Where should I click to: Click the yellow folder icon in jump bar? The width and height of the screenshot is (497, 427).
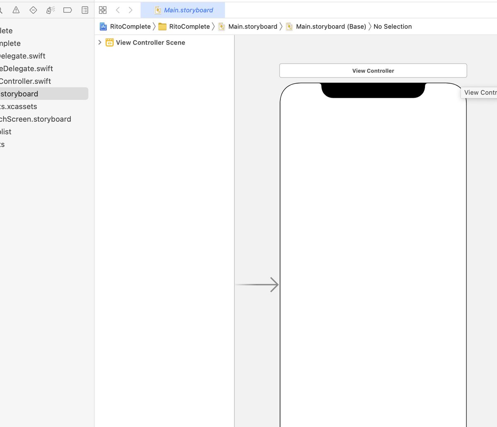tap(162, 27)
